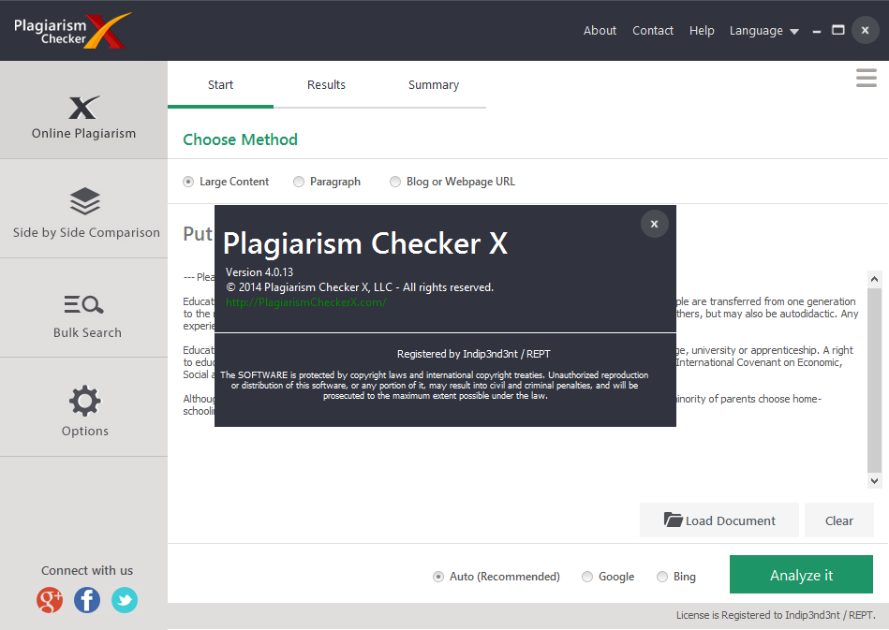889x630 pixels.
Task: Click 'Registered by Indip3nd3nt / REPT' text
Action: [473, 354]
